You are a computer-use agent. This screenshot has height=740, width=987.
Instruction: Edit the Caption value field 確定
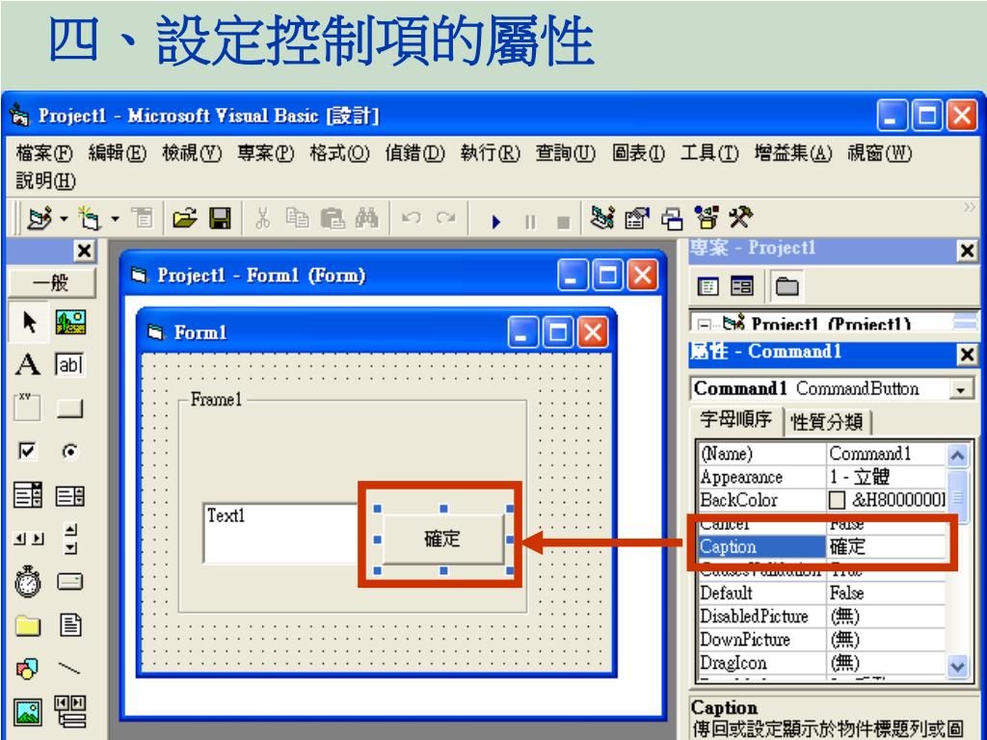click(886, 546)
